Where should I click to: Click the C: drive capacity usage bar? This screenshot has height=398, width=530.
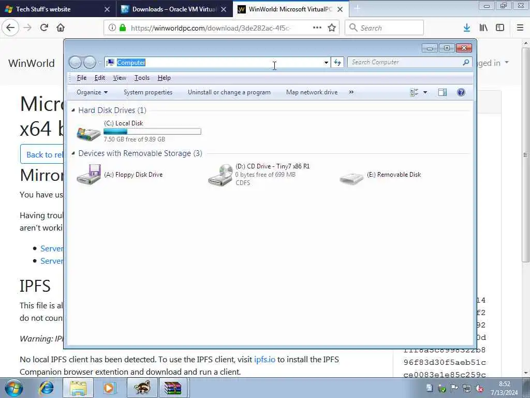pyautogui.click(x=153, y=131)
